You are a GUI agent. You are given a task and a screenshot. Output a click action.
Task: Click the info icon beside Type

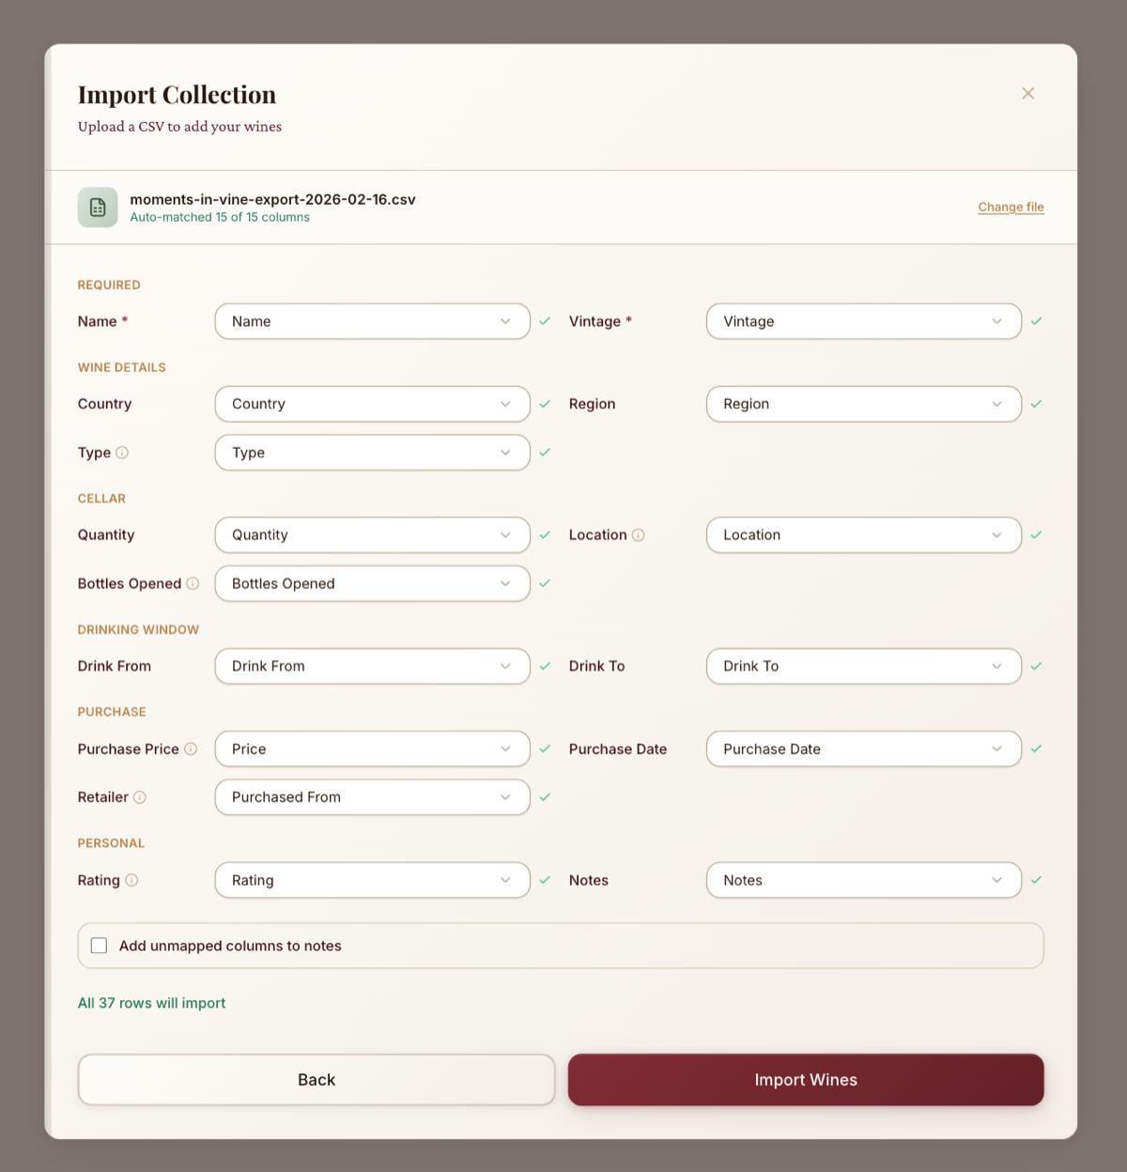(122, 453)
